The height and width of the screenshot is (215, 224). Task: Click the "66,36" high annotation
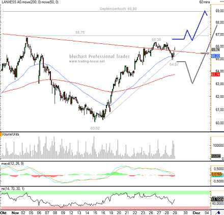tap(156, 40)
